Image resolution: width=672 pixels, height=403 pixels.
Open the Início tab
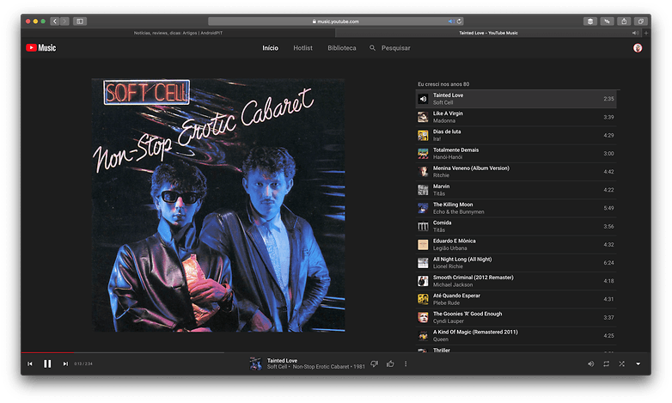click(270, 48)
